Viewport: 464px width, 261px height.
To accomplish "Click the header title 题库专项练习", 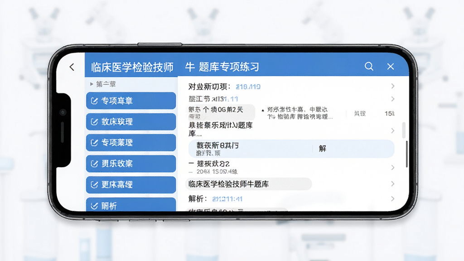I will (x=229, y=67).
